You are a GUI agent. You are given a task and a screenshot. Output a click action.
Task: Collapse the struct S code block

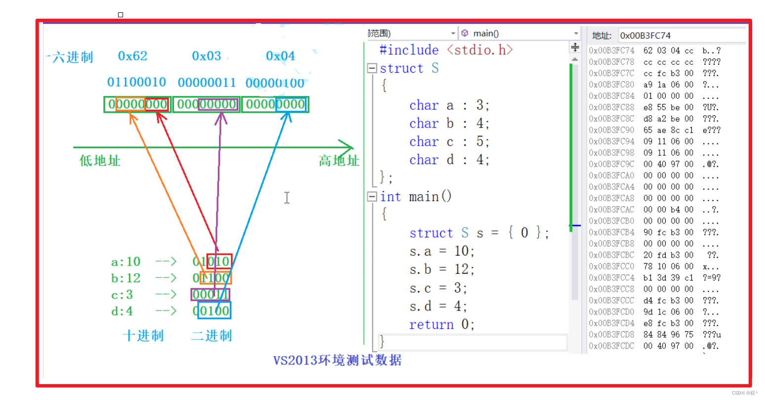click(372, 68)
